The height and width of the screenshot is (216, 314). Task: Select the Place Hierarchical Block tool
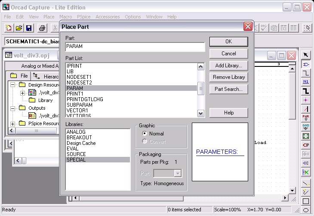[x=306, y=136]
